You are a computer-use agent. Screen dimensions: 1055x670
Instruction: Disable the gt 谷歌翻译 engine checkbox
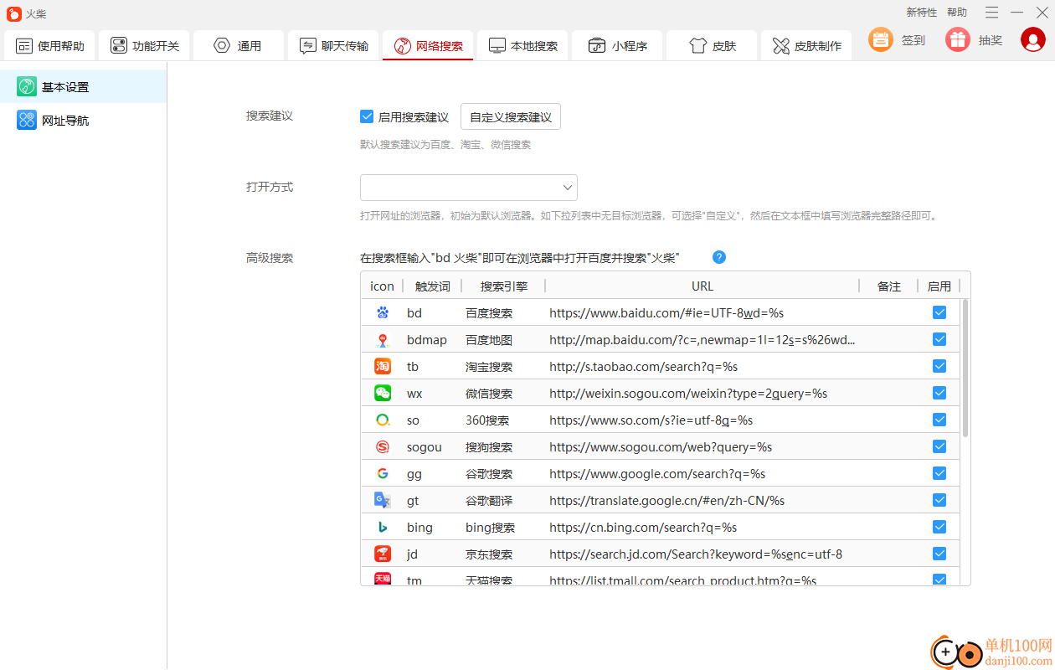click(x=939, y=500)
